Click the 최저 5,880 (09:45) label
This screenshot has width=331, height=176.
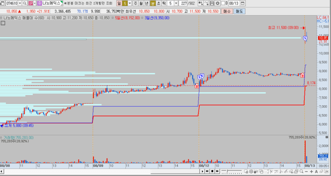19,125
